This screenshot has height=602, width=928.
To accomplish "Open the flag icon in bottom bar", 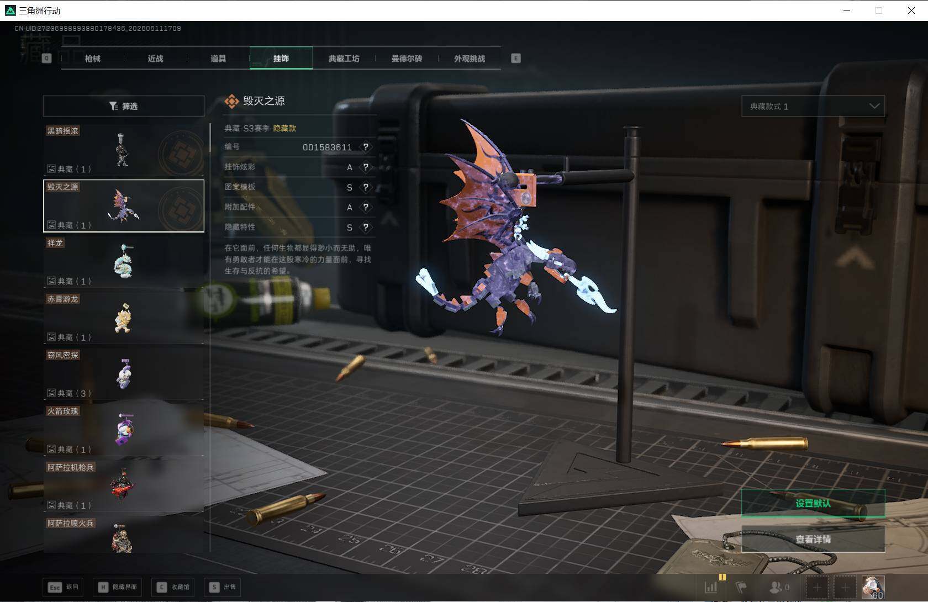I will pos(741,587).
